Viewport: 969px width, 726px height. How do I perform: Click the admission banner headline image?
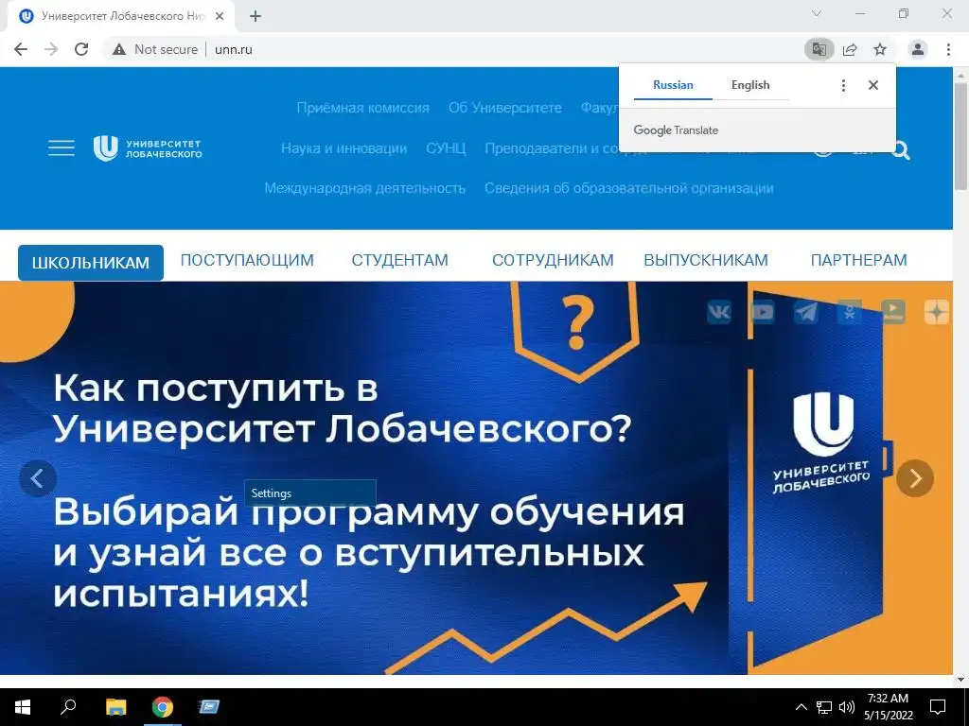tap(476, 478)
